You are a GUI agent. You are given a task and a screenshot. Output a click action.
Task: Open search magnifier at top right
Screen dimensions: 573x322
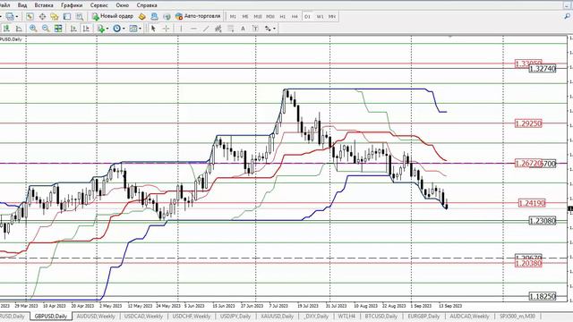567,16
